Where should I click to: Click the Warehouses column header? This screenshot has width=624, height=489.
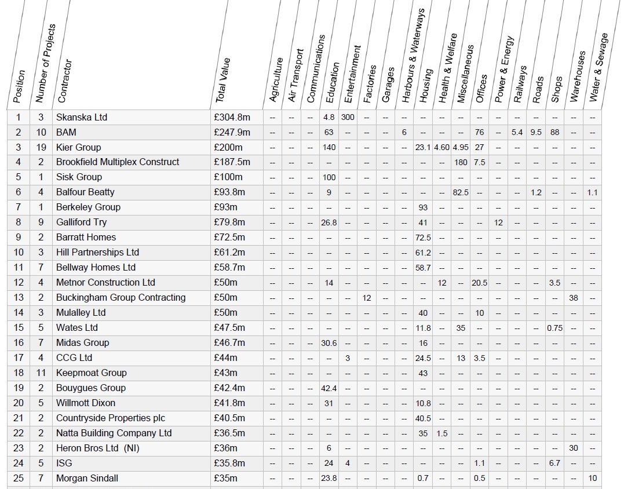coord(578,76)
